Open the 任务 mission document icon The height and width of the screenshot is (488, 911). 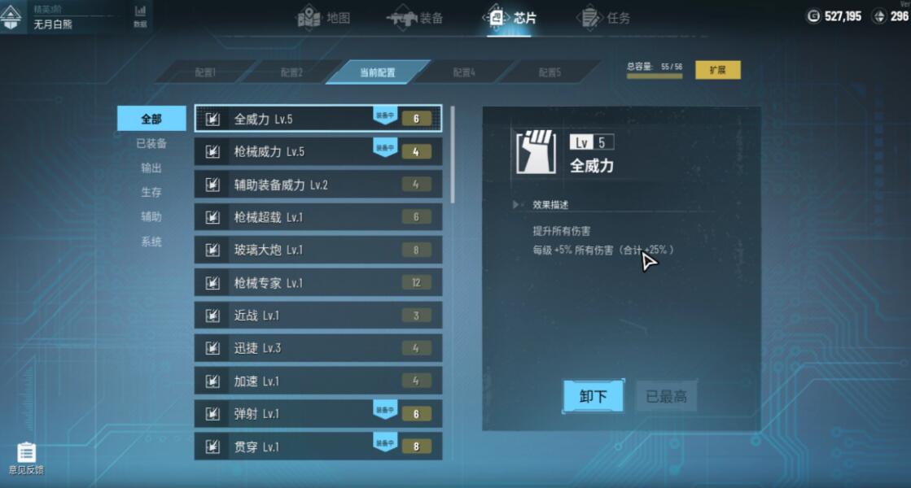point(589,17)
